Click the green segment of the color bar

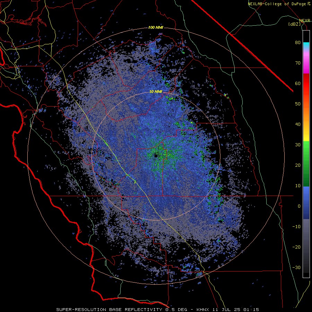306,164
